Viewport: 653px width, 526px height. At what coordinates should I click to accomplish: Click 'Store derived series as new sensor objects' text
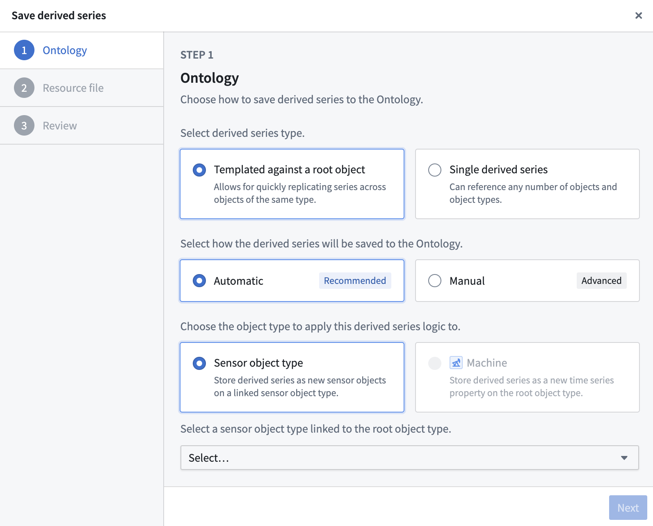pos(300,386)
